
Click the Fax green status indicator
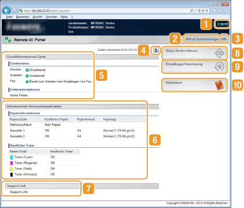coord(27,81)
